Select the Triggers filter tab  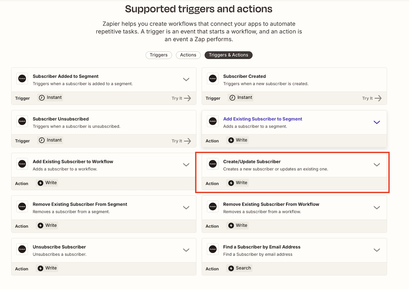(159, 55)
